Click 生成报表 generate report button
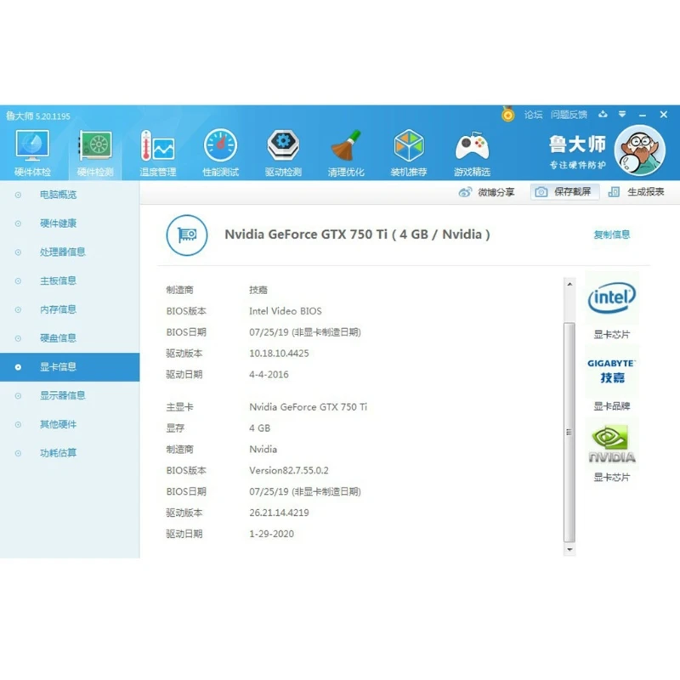 tap(636, 192)
